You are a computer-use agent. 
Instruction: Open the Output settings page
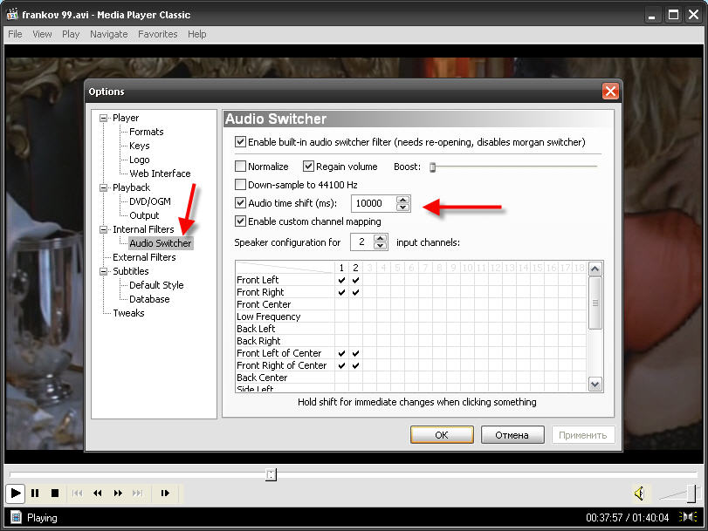144,215
